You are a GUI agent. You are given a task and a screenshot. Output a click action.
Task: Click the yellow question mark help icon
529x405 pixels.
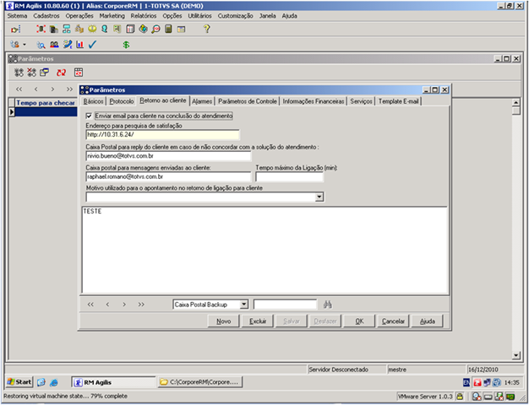[207, 29]
